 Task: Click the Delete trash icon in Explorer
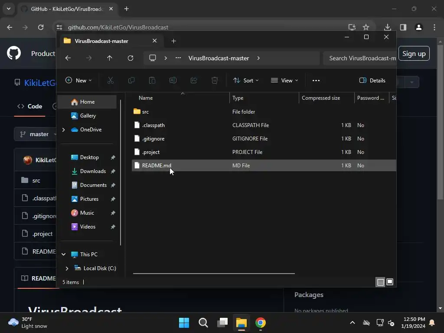coord(215,80)
